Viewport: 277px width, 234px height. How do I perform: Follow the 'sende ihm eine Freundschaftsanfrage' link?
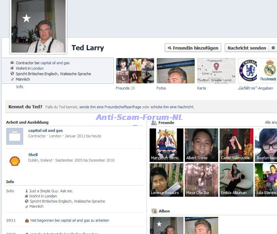[x=110, y=107]
